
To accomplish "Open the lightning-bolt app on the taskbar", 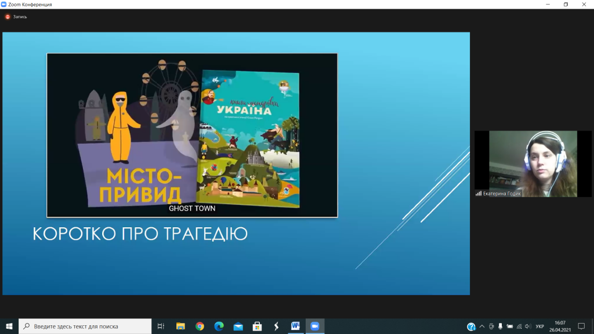I will (x=276, y=326).
